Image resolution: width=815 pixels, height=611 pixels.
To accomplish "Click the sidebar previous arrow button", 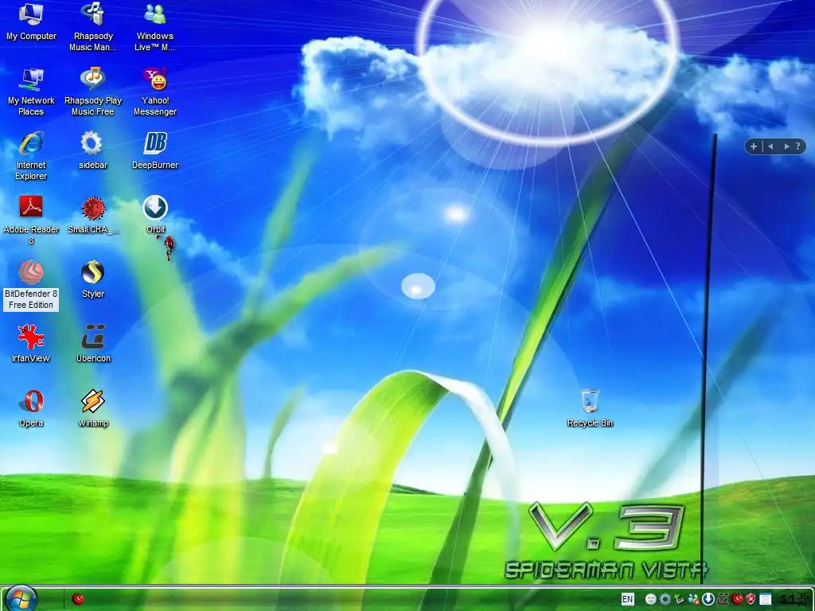I will tap(770, 146).
